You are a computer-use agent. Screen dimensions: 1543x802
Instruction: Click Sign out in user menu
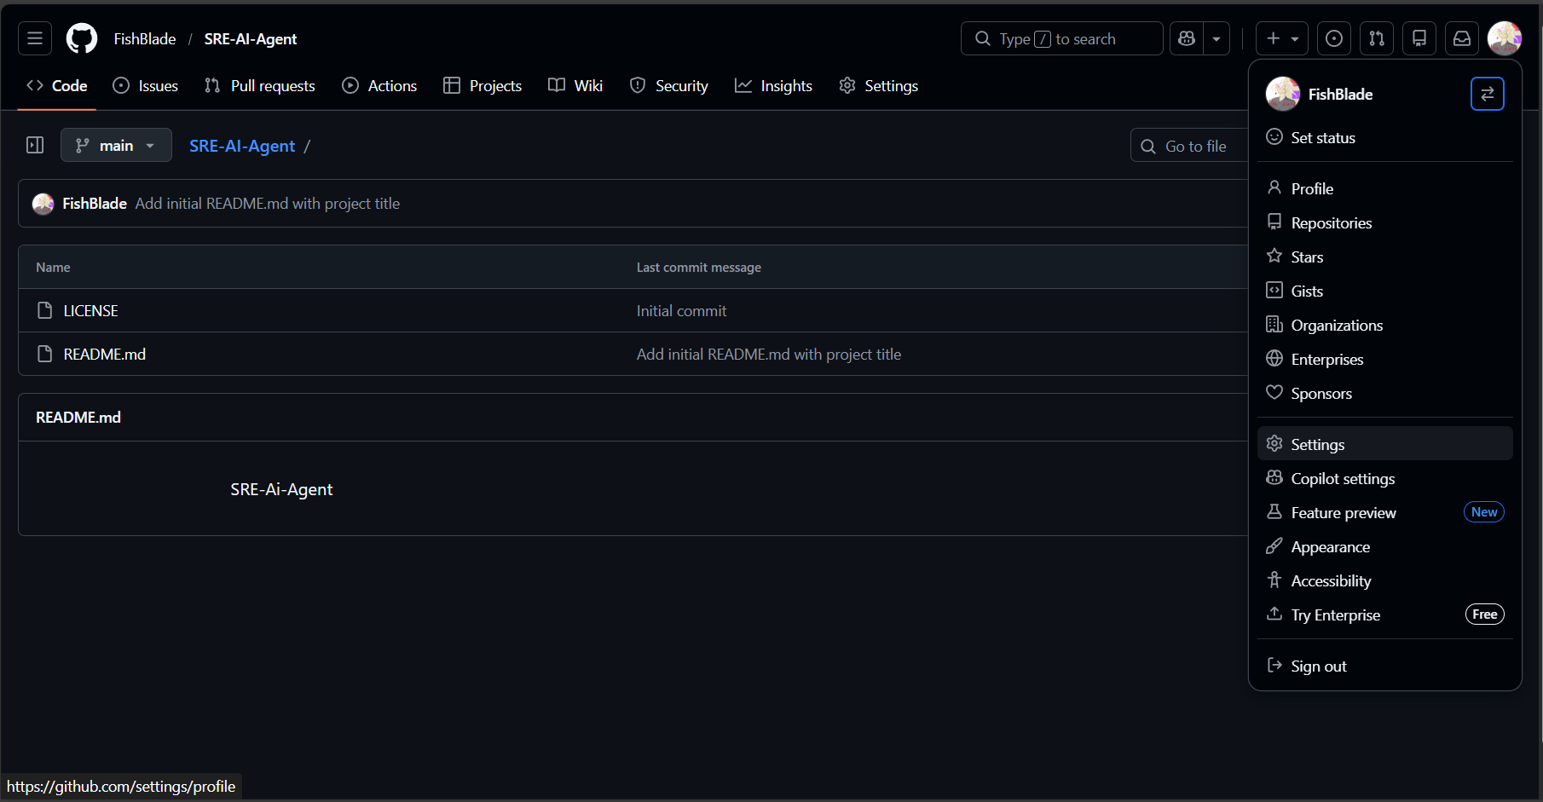click(x=1384, y=666)
